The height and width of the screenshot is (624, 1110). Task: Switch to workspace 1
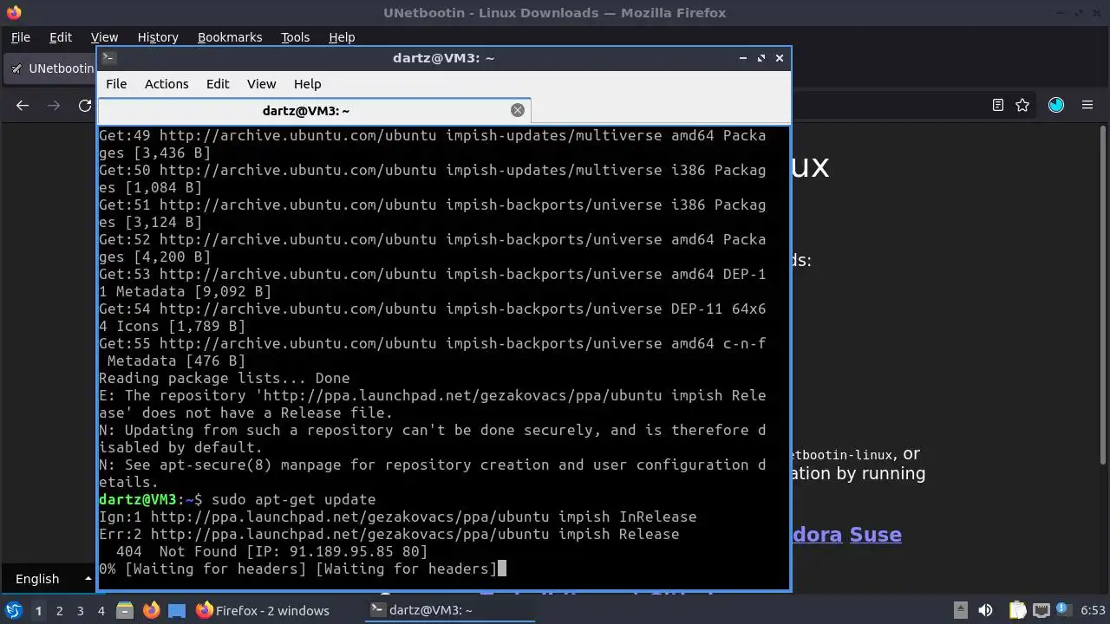(x=38, y=611)
